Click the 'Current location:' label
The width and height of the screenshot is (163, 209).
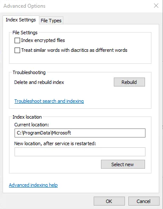click(x=32, y=125)
